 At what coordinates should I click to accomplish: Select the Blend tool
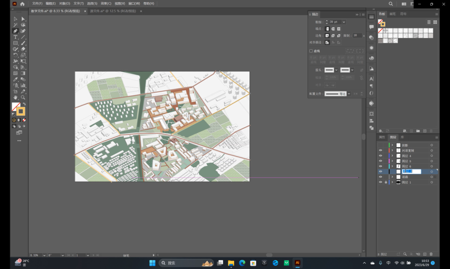pyautogui.click(x=23, y=79)
